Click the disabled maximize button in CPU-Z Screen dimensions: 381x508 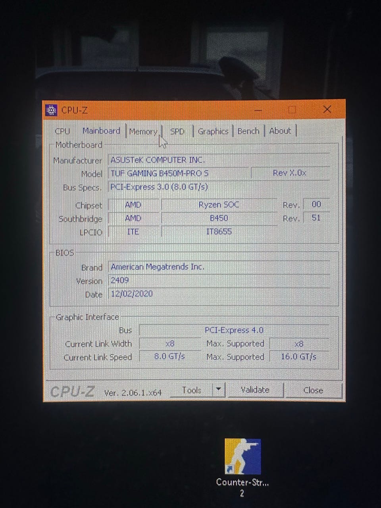[x=292, y=110]
